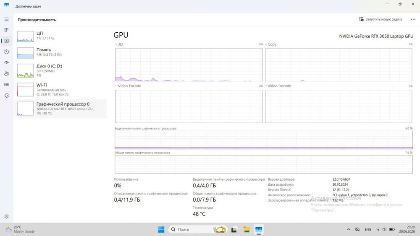Click 'NVIDIA GeForce RTX 3050 Laptop GPU' title
Screen dimensions: 420x236
tap(376, 36)
